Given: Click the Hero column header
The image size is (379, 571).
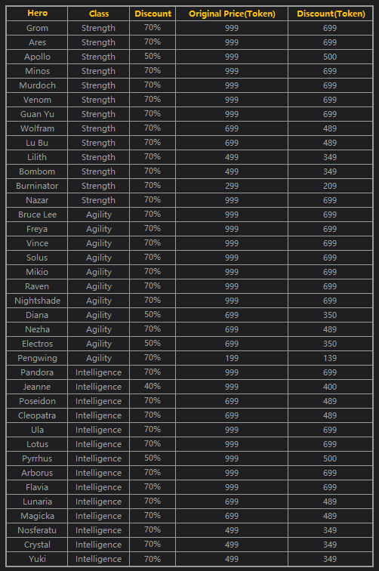Looking at the screenshot, I should (37, 14).
